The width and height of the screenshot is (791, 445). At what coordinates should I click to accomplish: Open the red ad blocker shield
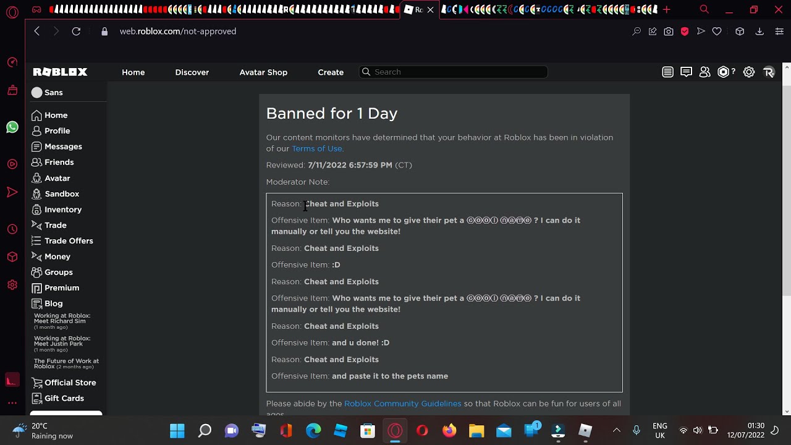pos(685,31)
